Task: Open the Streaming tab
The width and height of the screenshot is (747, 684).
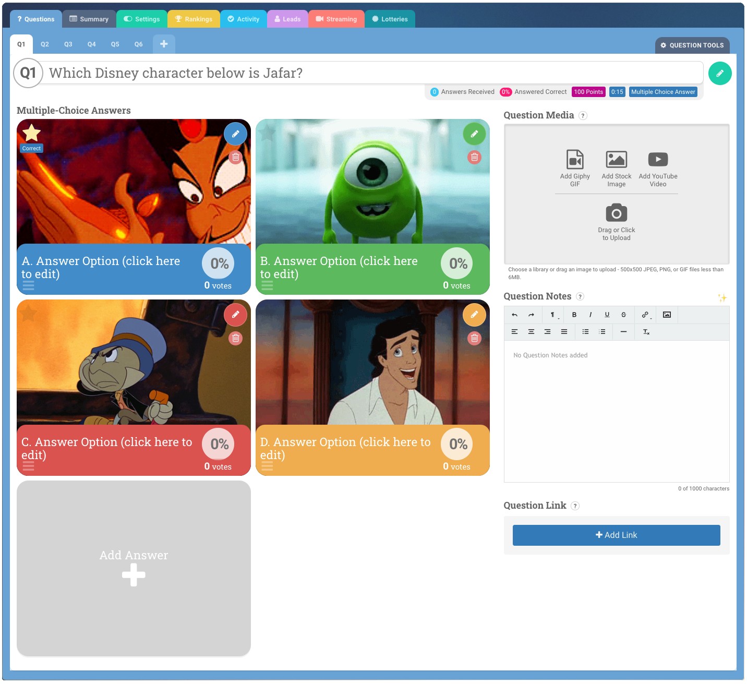Action: (x=336, y=19)
